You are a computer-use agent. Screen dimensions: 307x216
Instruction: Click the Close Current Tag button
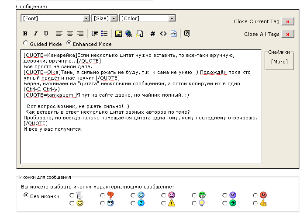(x=287, y=21)
